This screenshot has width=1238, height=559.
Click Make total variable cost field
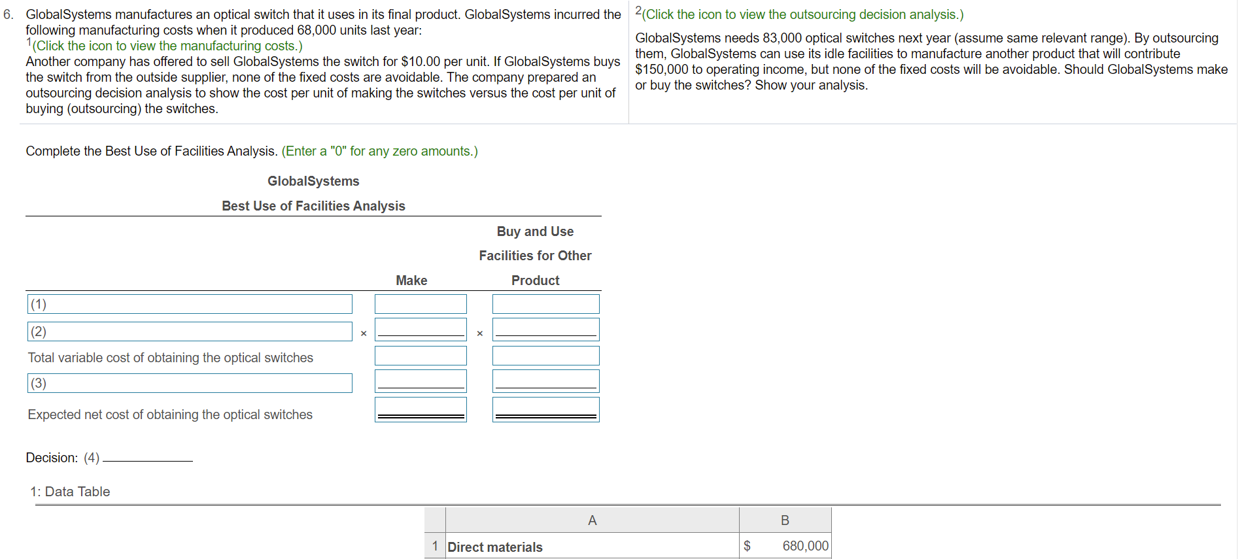click(x=421, y=356)
